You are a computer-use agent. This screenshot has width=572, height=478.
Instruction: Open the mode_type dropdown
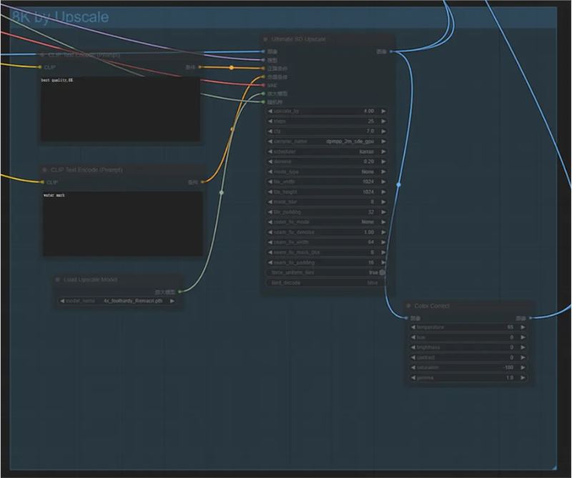pyautogui.click(x=326, y=172)
